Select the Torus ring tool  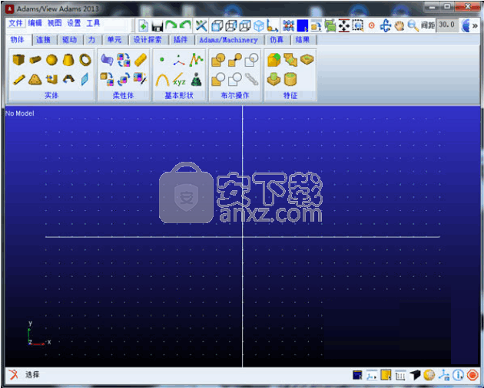(85, 60)
